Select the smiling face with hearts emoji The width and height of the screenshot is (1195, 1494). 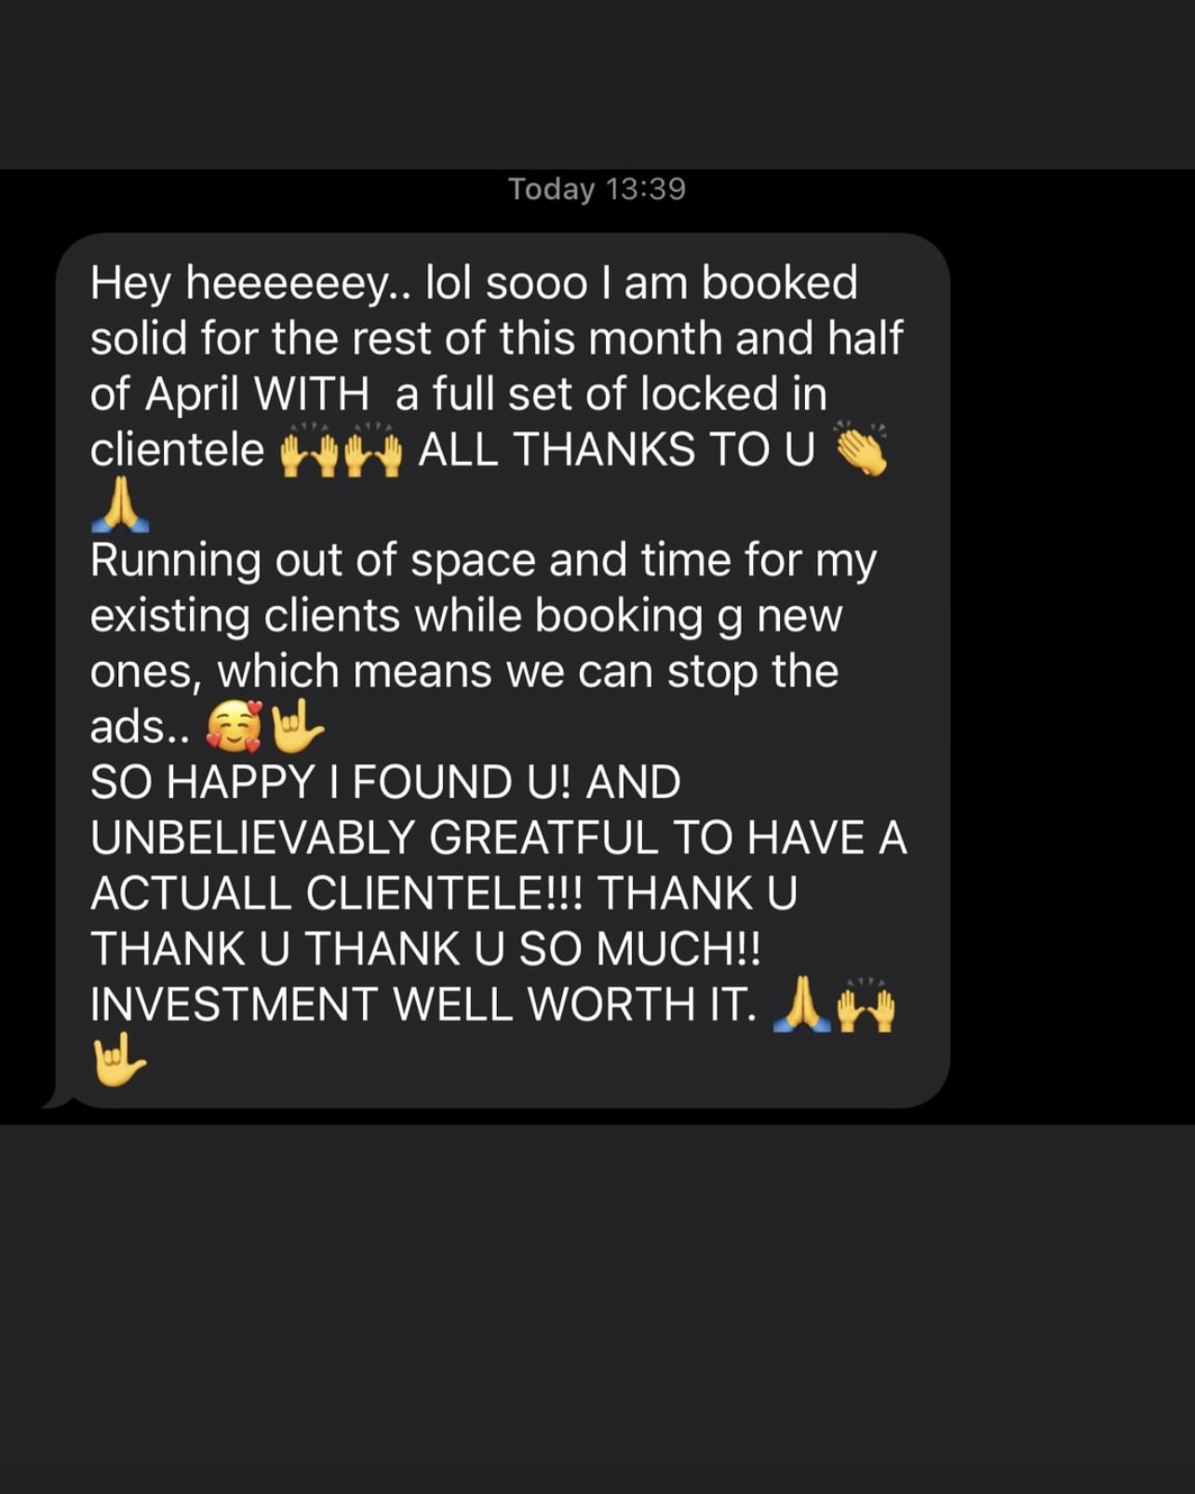(x=235, y=726)
